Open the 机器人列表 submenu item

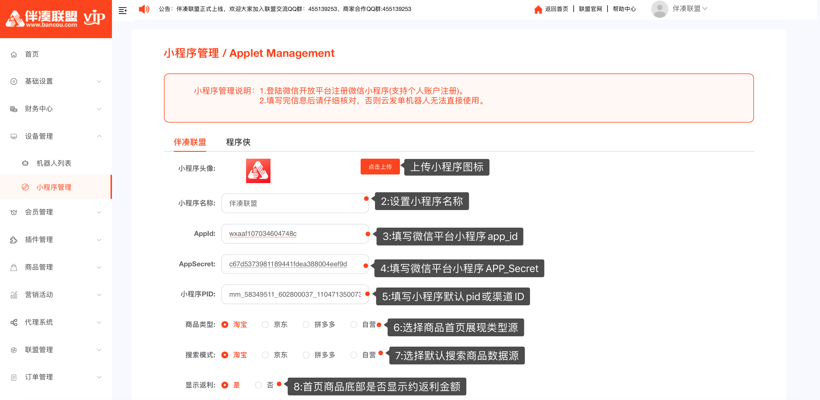(56, 163)
